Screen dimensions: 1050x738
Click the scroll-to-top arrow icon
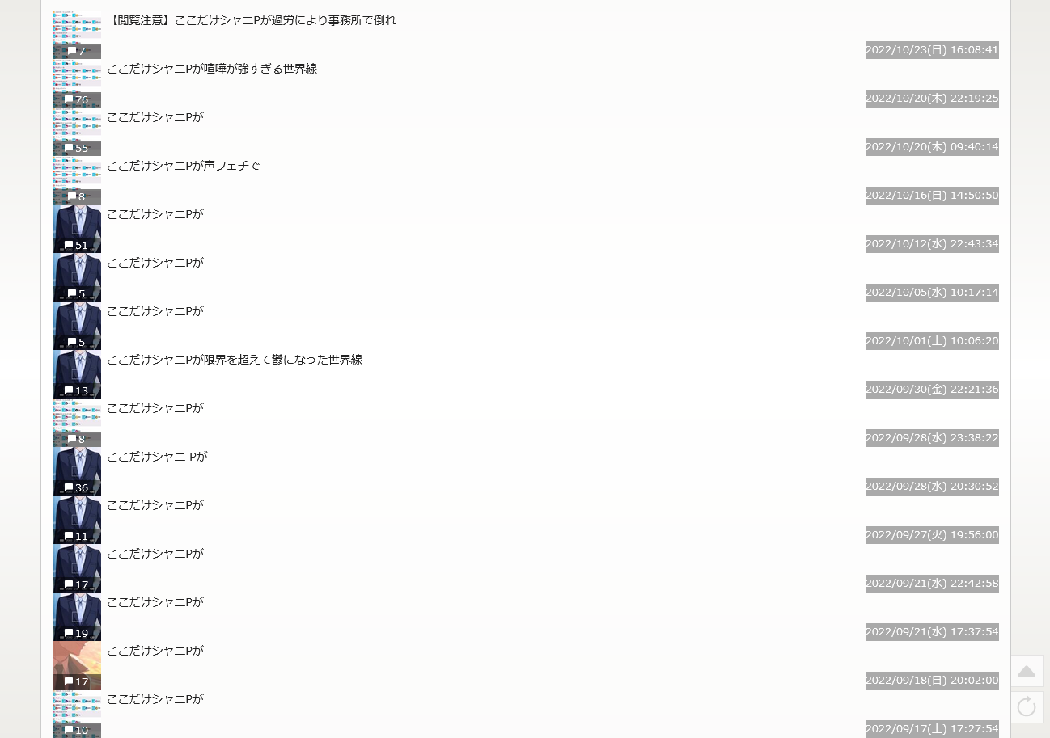pos(1027,671)
